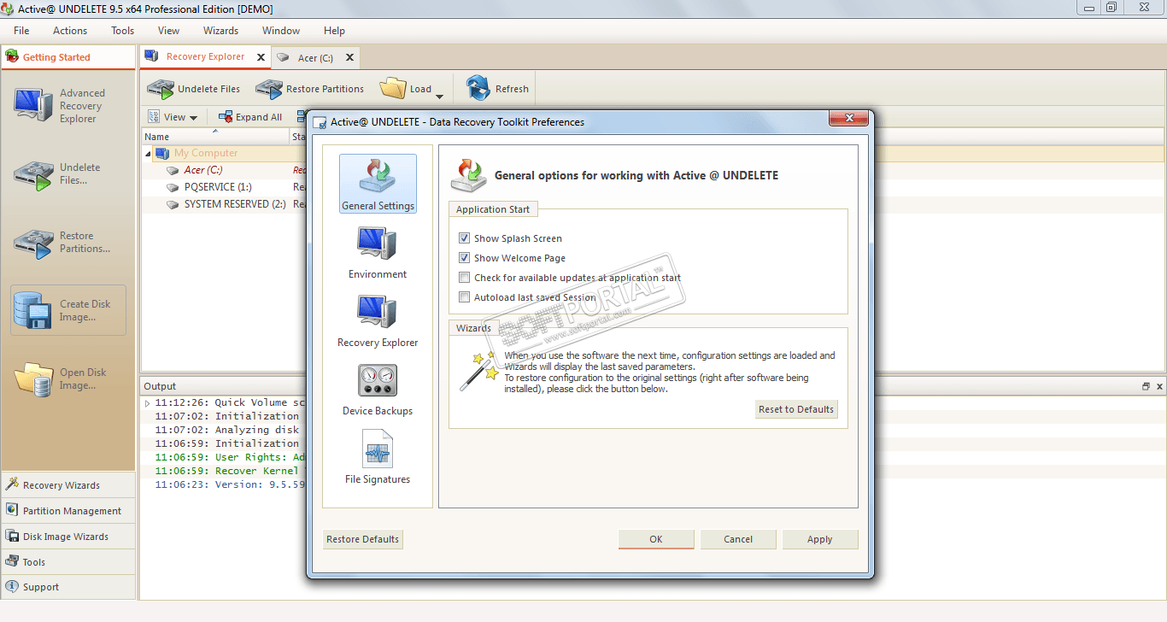1167x622 pixels.
Task: Open the Tools menu in the menu bar
Action: point(123,31)
